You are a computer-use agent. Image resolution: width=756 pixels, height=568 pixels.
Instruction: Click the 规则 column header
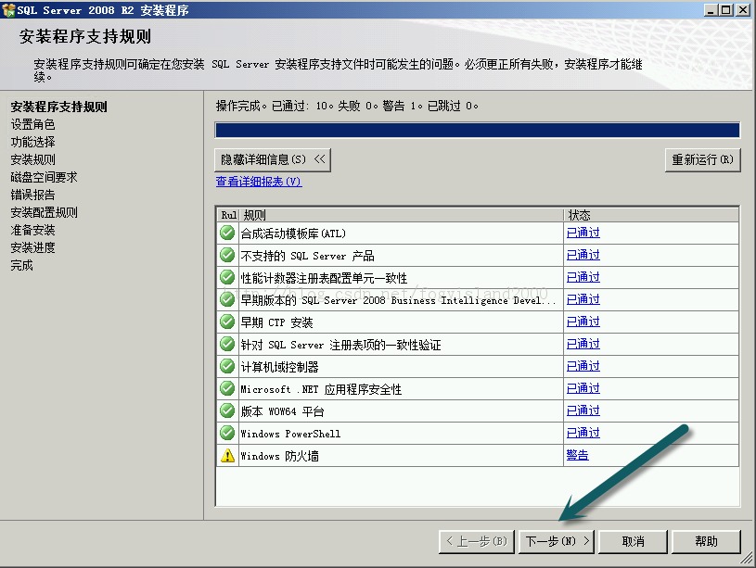point(401,214)
